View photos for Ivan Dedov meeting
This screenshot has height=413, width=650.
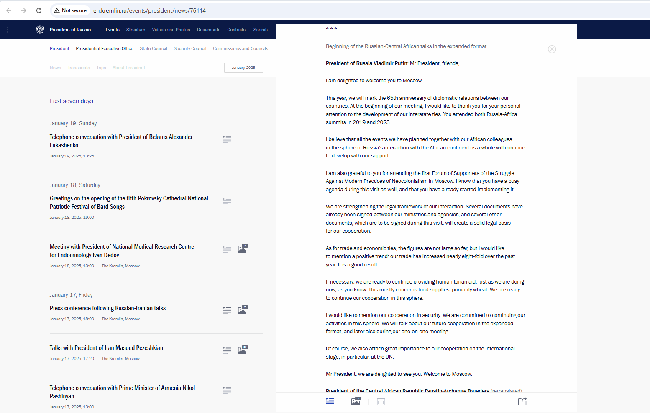(243, 249)
